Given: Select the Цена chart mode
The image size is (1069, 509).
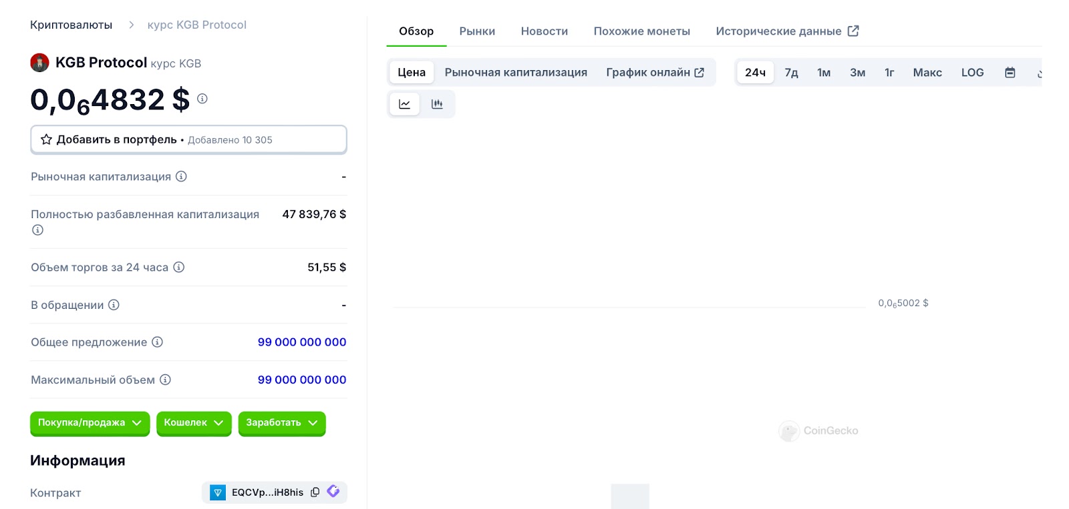Looking at the screenshot, I should 412,72.
